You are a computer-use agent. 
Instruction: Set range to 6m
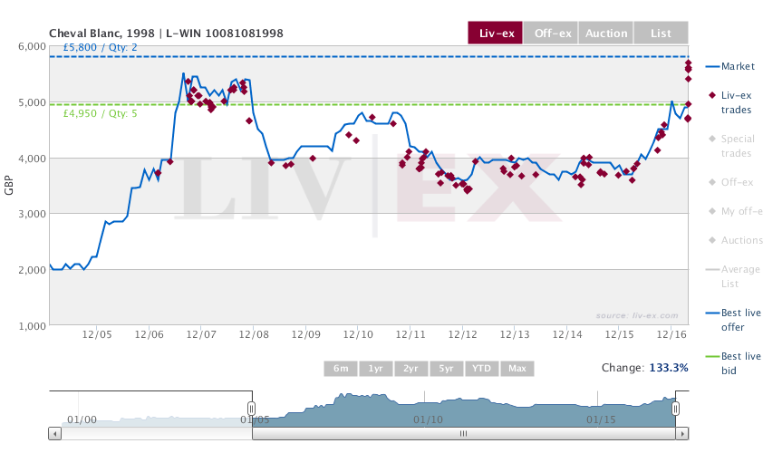pos(341,369)
